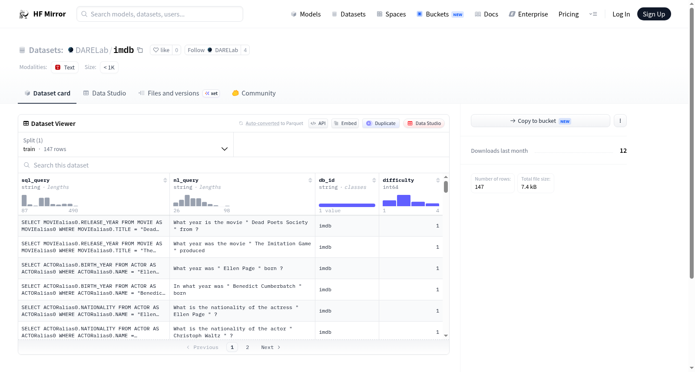The width and height of the screenshot is (695, 372).
Task: Select the row about The Imitation Game
Action: pyautogui.click(x=230, y=247)
